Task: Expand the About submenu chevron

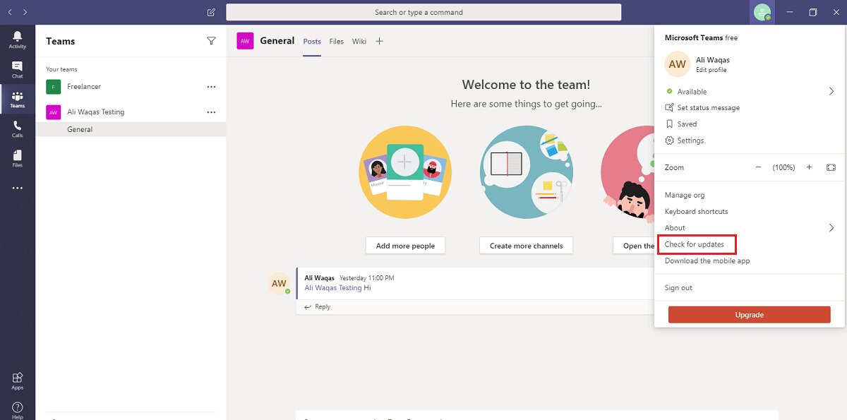Action: coord(831,228)
